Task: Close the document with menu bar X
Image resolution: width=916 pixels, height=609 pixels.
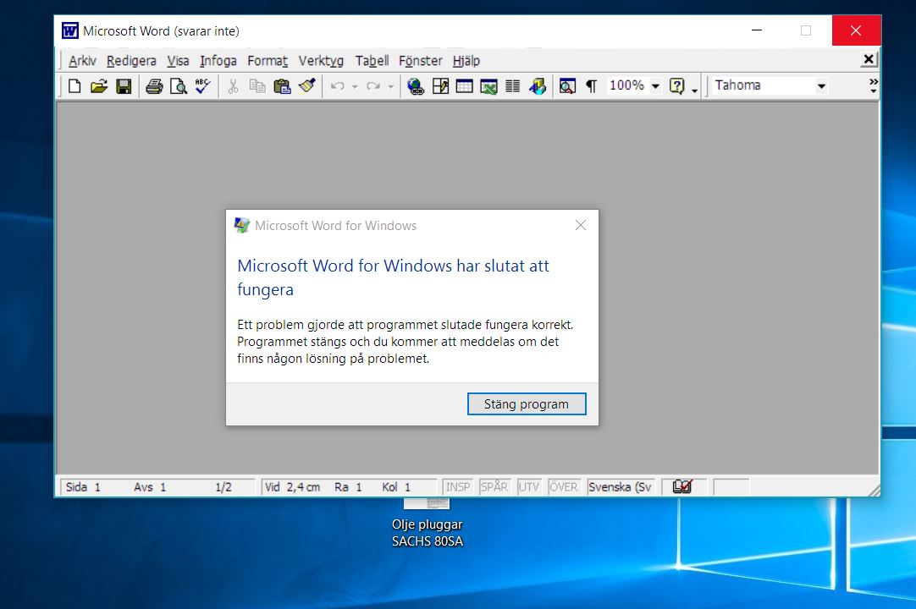Action: [869, 59]
